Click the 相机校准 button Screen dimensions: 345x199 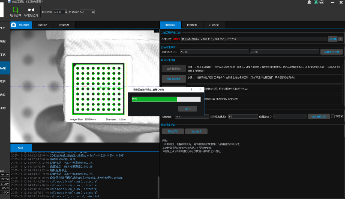[x=173, y=131]
